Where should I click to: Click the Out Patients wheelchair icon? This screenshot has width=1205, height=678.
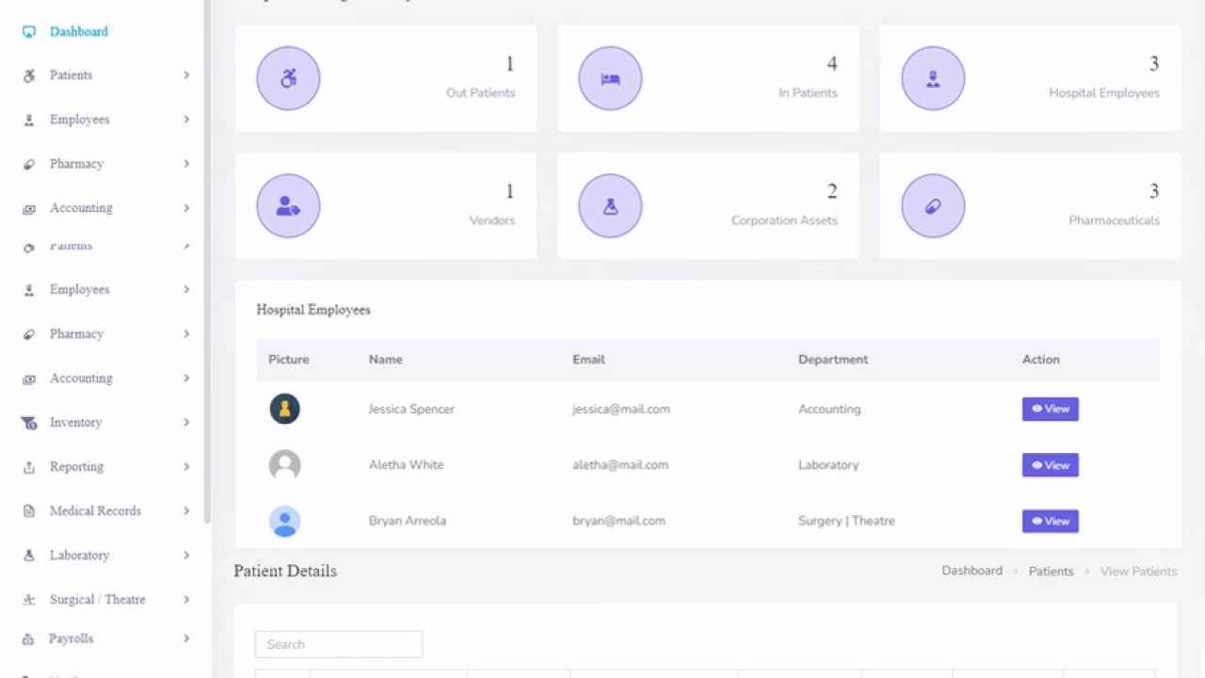click(x=288, y=78)
